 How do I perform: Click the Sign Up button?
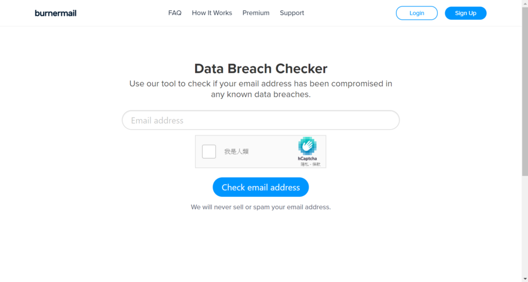[x=465, y=13]
